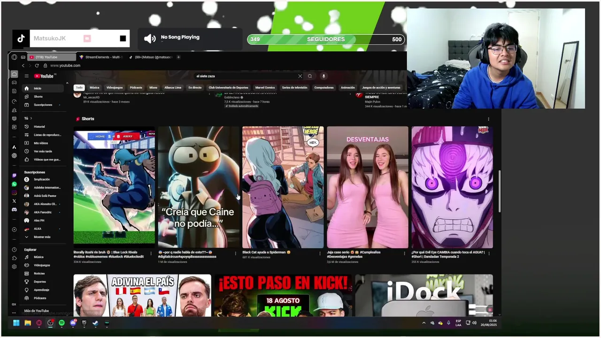Open Deportes in Explorar section

click(x=43, y=282)
